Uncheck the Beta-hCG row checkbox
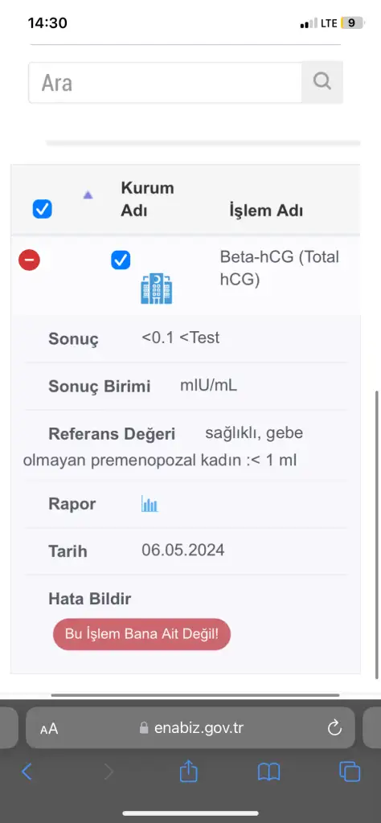Image resolution: width=381 pixels, height=823 pixels. click(x=121, y=260)
